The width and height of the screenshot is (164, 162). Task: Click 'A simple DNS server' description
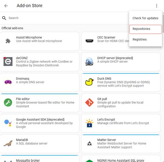click(x=30, y=82)
